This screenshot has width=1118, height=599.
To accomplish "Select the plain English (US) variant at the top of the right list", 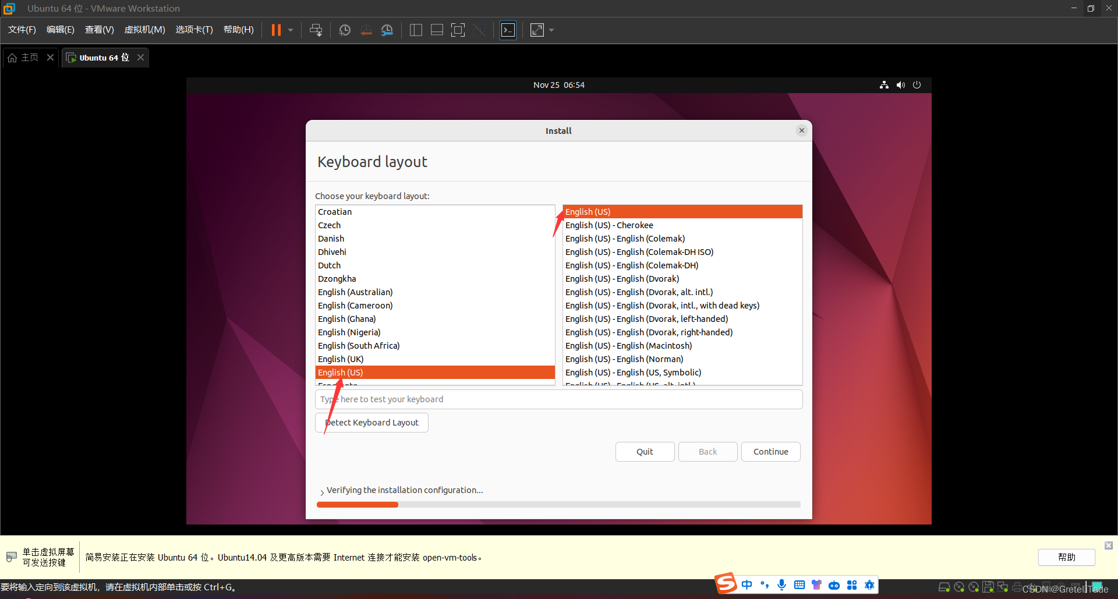I will 682,212.
